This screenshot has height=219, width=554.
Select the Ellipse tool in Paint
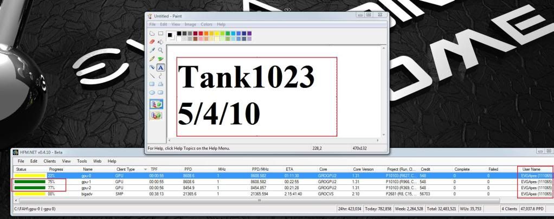tap(152, 93)
